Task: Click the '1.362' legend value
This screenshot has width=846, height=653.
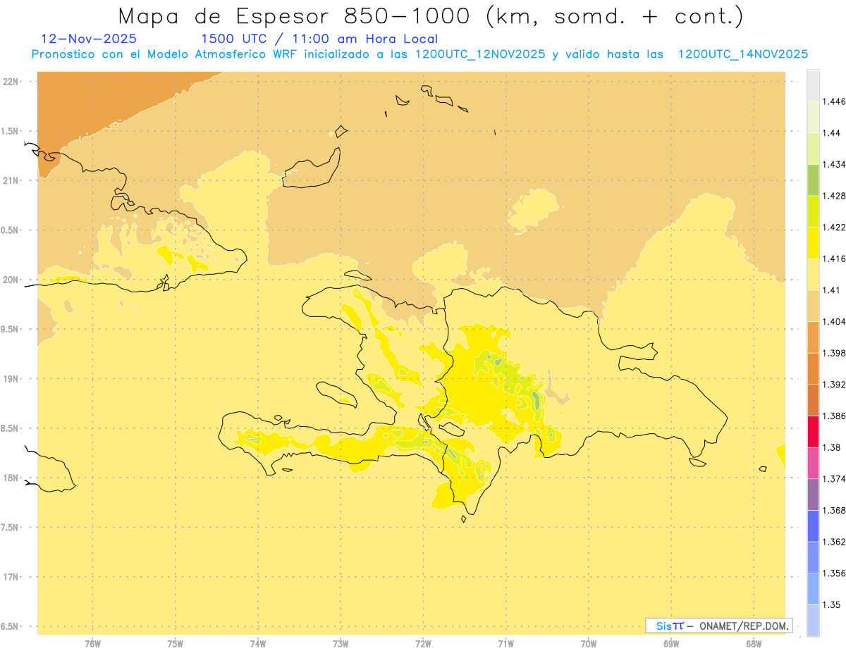Action: coord(834,542)
